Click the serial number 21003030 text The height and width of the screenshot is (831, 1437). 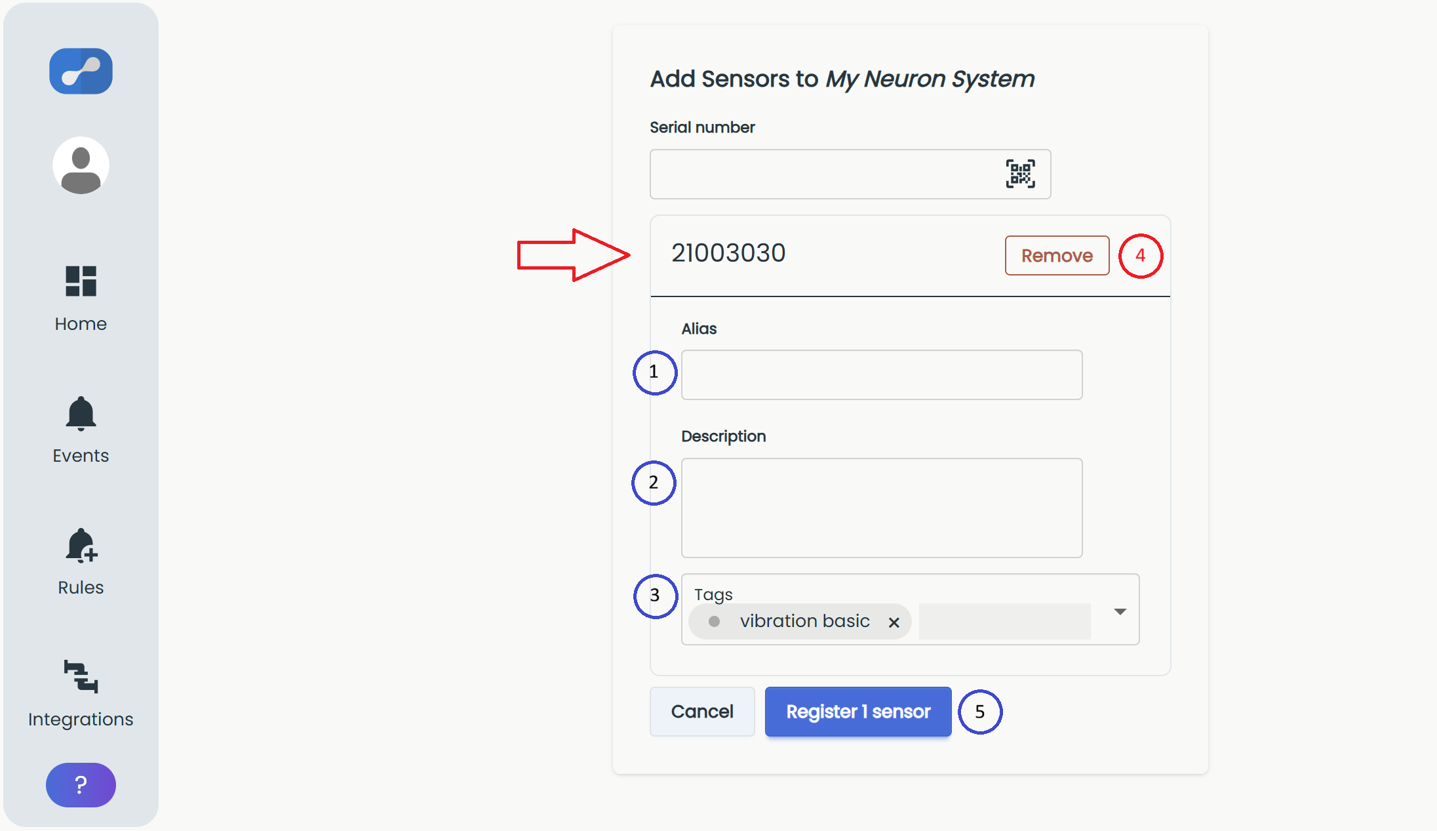(728, 253)
